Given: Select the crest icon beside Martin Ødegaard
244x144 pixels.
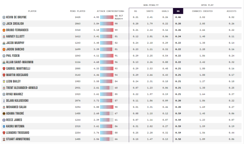Looking at the screenshot, I should 4,75.
